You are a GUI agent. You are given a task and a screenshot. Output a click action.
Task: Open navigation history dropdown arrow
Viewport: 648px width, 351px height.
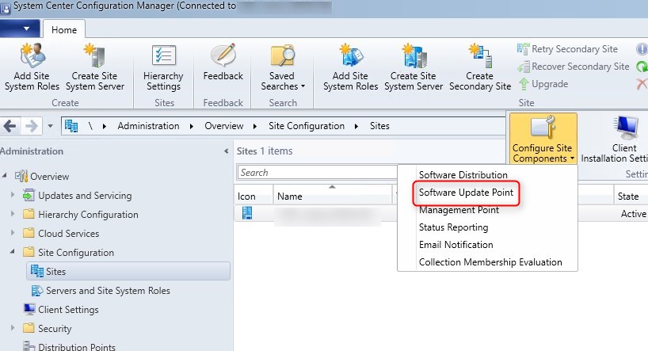coord(50,126)
